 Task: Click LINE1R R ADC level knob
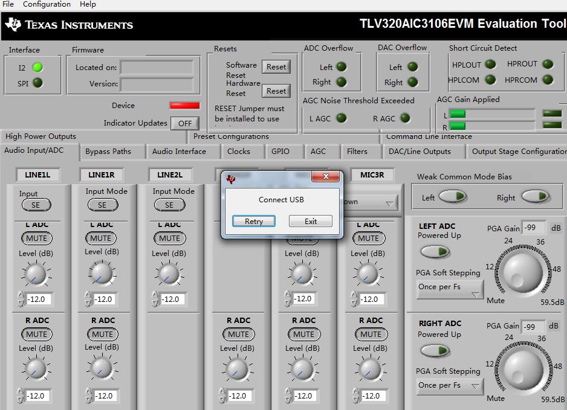coord(102,368)
